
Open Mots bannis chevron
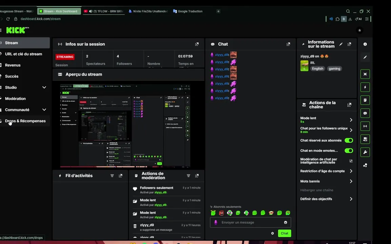351,181
